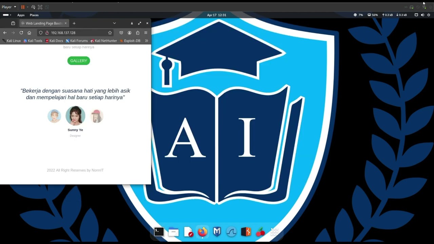Open the Firefox hamburger application menu
The height and width of the screenshot is (244, 434).
point(145,33)
